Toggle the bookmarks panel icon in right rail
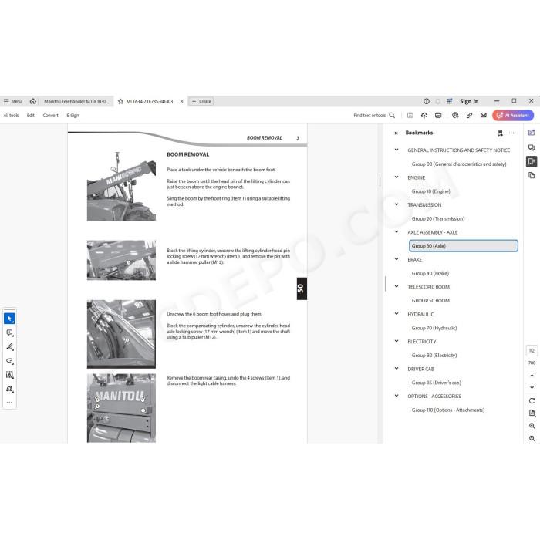Viewport: 540px width, 540px height. (532, 161)
